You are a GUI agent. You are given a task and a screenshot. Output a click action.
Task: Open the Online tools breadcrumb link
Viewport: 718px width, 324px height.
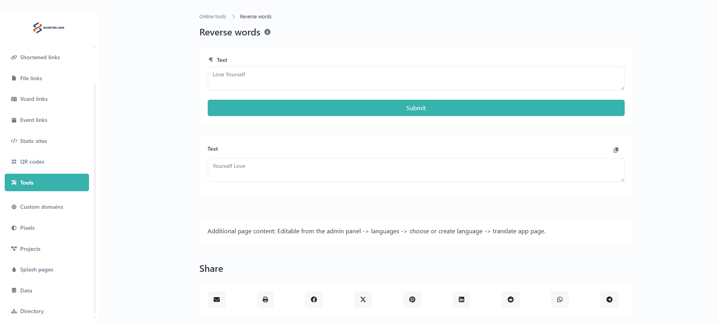213,17
